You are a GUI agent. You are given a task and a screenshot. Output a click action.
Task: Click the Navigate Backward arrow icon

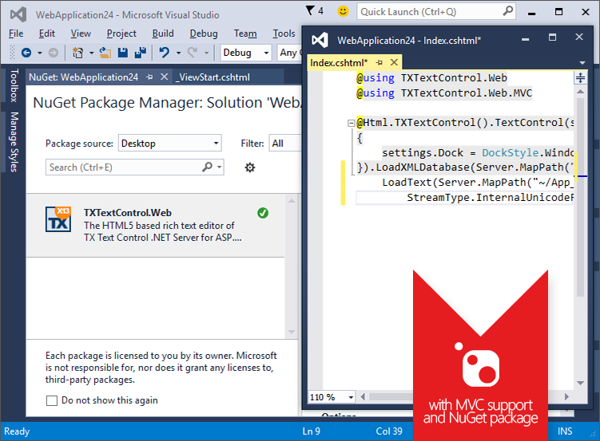coord(26,53)
